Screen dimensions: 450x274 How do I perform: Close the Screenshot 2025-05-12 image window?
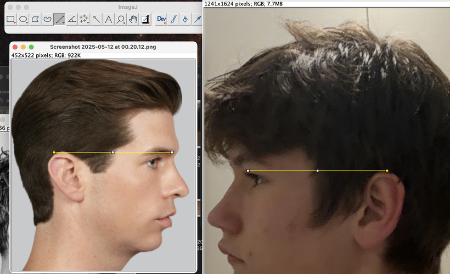pyautogui.click(x=15, y=47)
